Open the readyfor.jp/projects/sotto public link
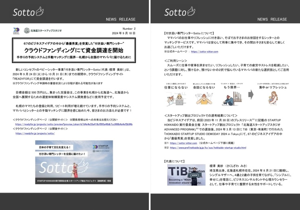This screenshot has height=210, width=300. coord(35,133)
